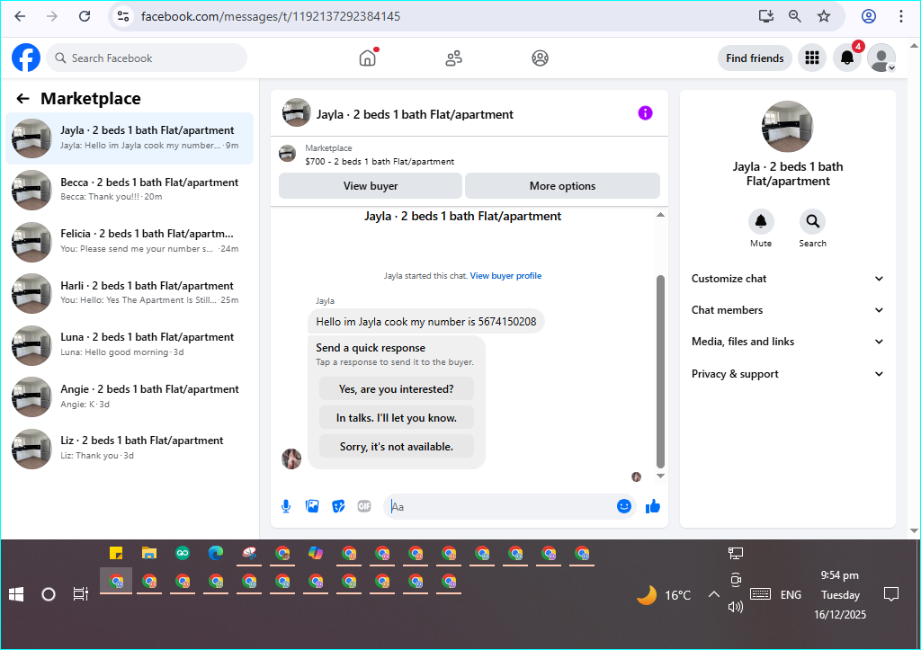
Task: Open the Facebook menu grid icon
Action: tap(812, 58)
